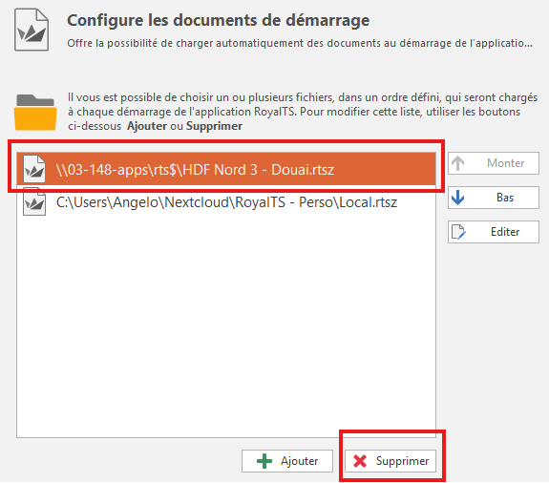Add a startup document with the Ajouter label
Screen dimensions: 549x483
(300, 461)
